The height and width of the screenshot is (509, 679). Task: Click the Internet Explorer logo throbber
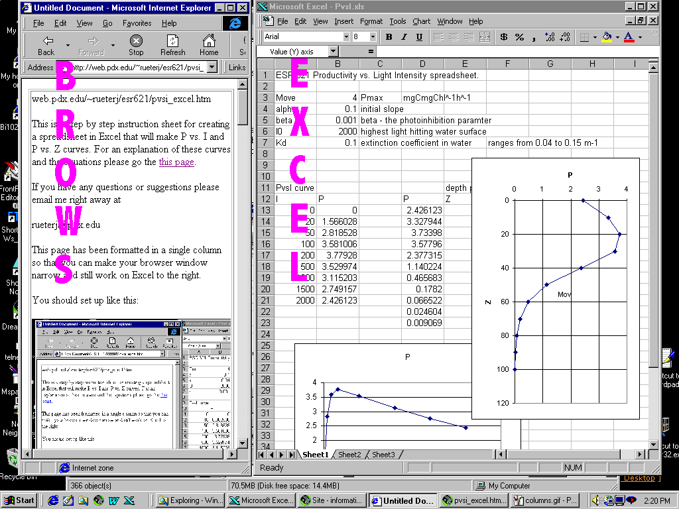(x=235, y=23)
